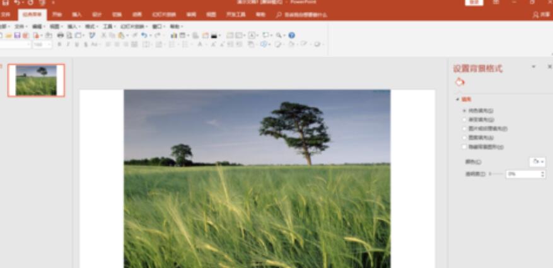The image size is (553, 268).
Task: Click the Zoom magnifier icon in the toolbar
Action: click(x=278, y=36)
